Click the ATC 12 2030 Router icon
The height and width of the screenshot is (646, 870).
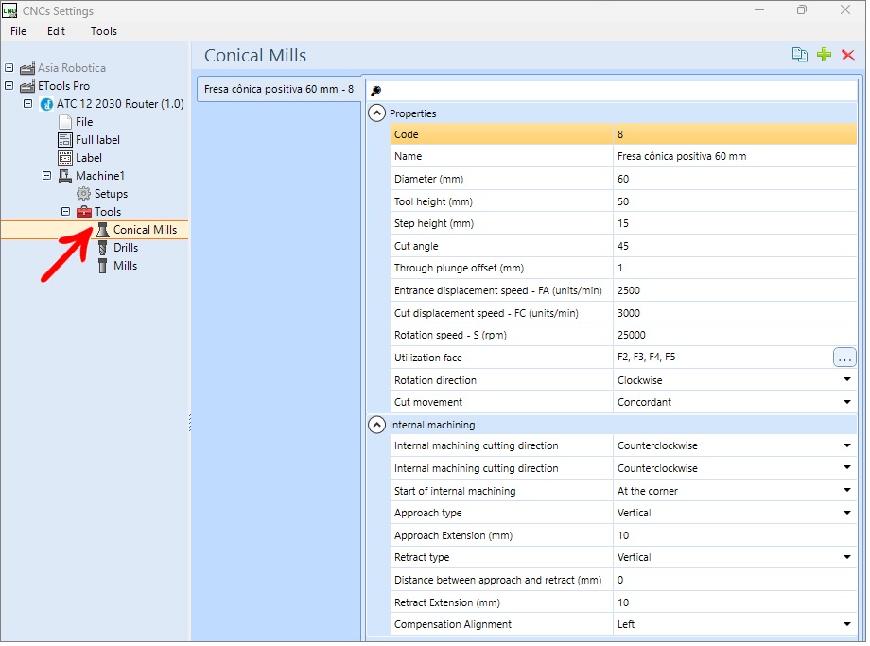(47, 104)
